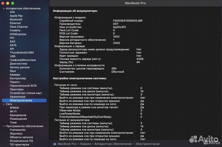Select Журналы in the sidebar
The image size is (222, 147).
coord(16,133)
